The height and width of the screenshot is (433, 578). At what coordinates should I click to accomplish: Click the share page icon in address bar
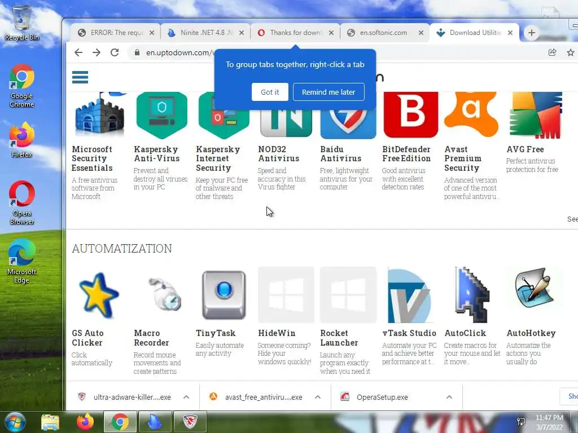(x=552, y=52)
